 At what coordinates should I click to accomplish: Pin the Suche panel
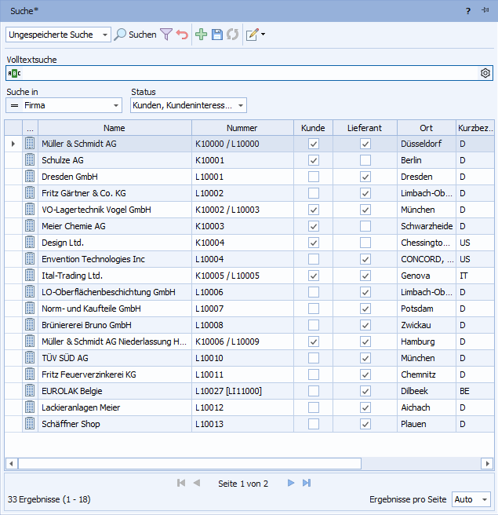(485, 10)
